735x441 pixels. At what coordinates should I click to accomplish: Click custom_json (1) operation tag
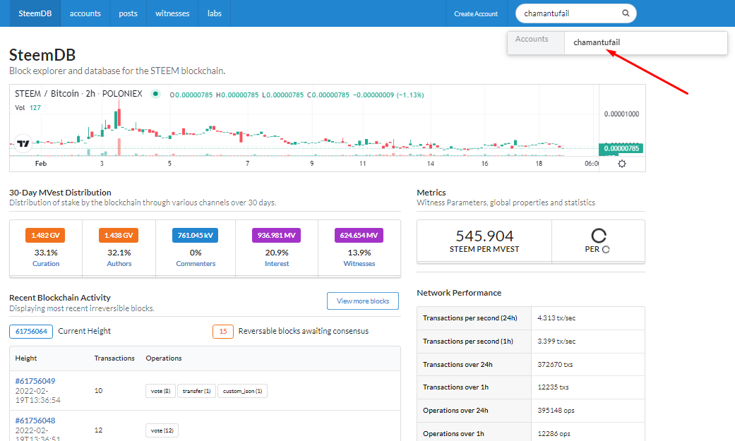click(x=242, y=391)
